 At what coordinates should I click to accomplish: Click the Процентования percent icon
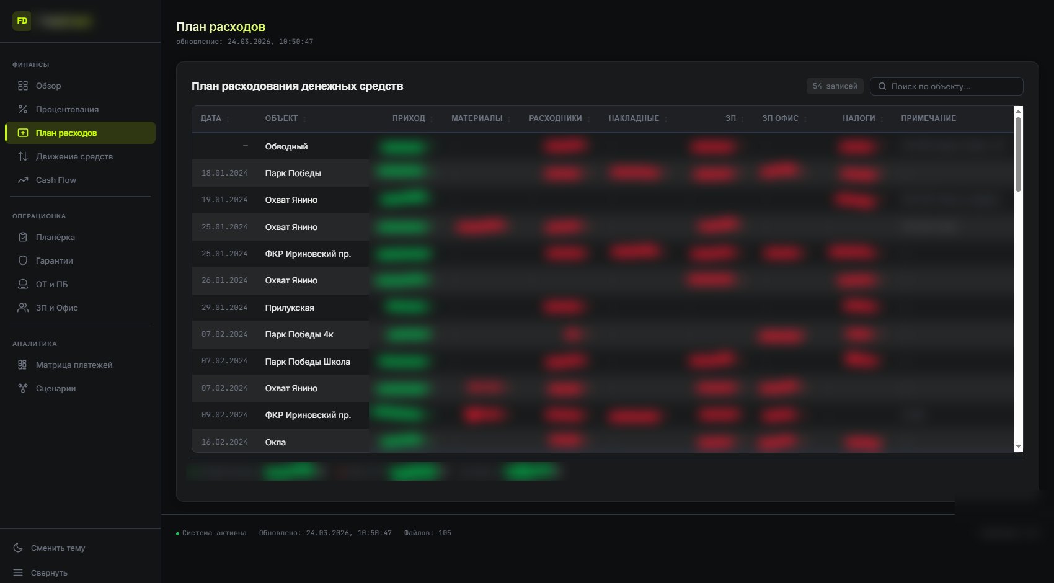pos(23,109)
